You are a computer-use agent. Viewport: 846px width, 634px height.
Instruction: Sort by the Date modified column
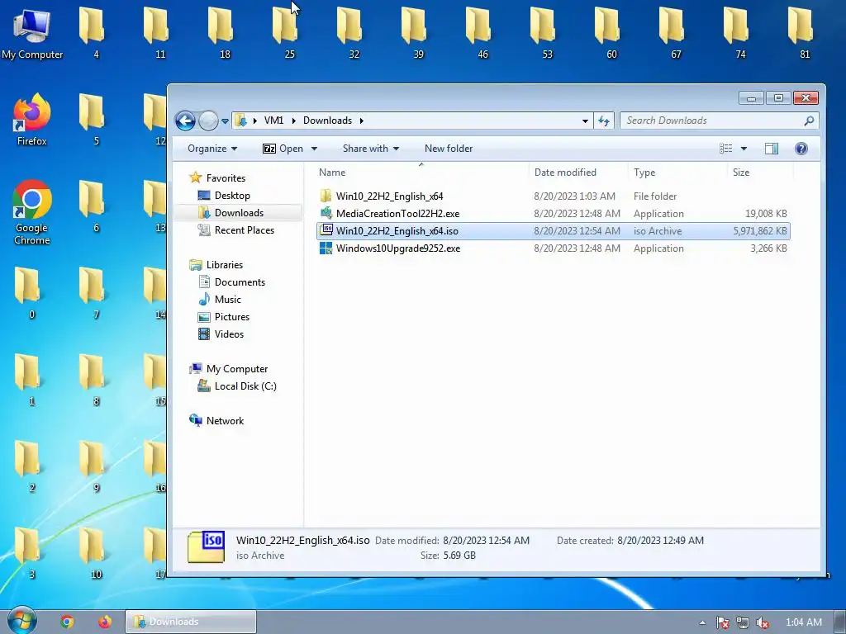coord(565,173)
